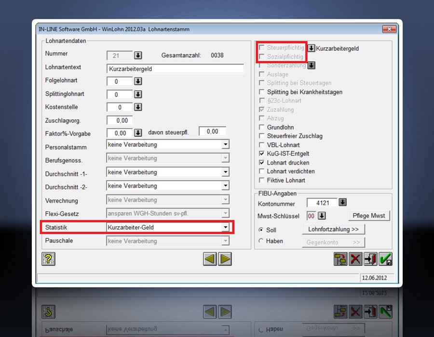Image resolution: width=434 pixels, height=337 pixels.
Task: Toggle the VBL-Lohnart checkbox
Action: point(261,145)
